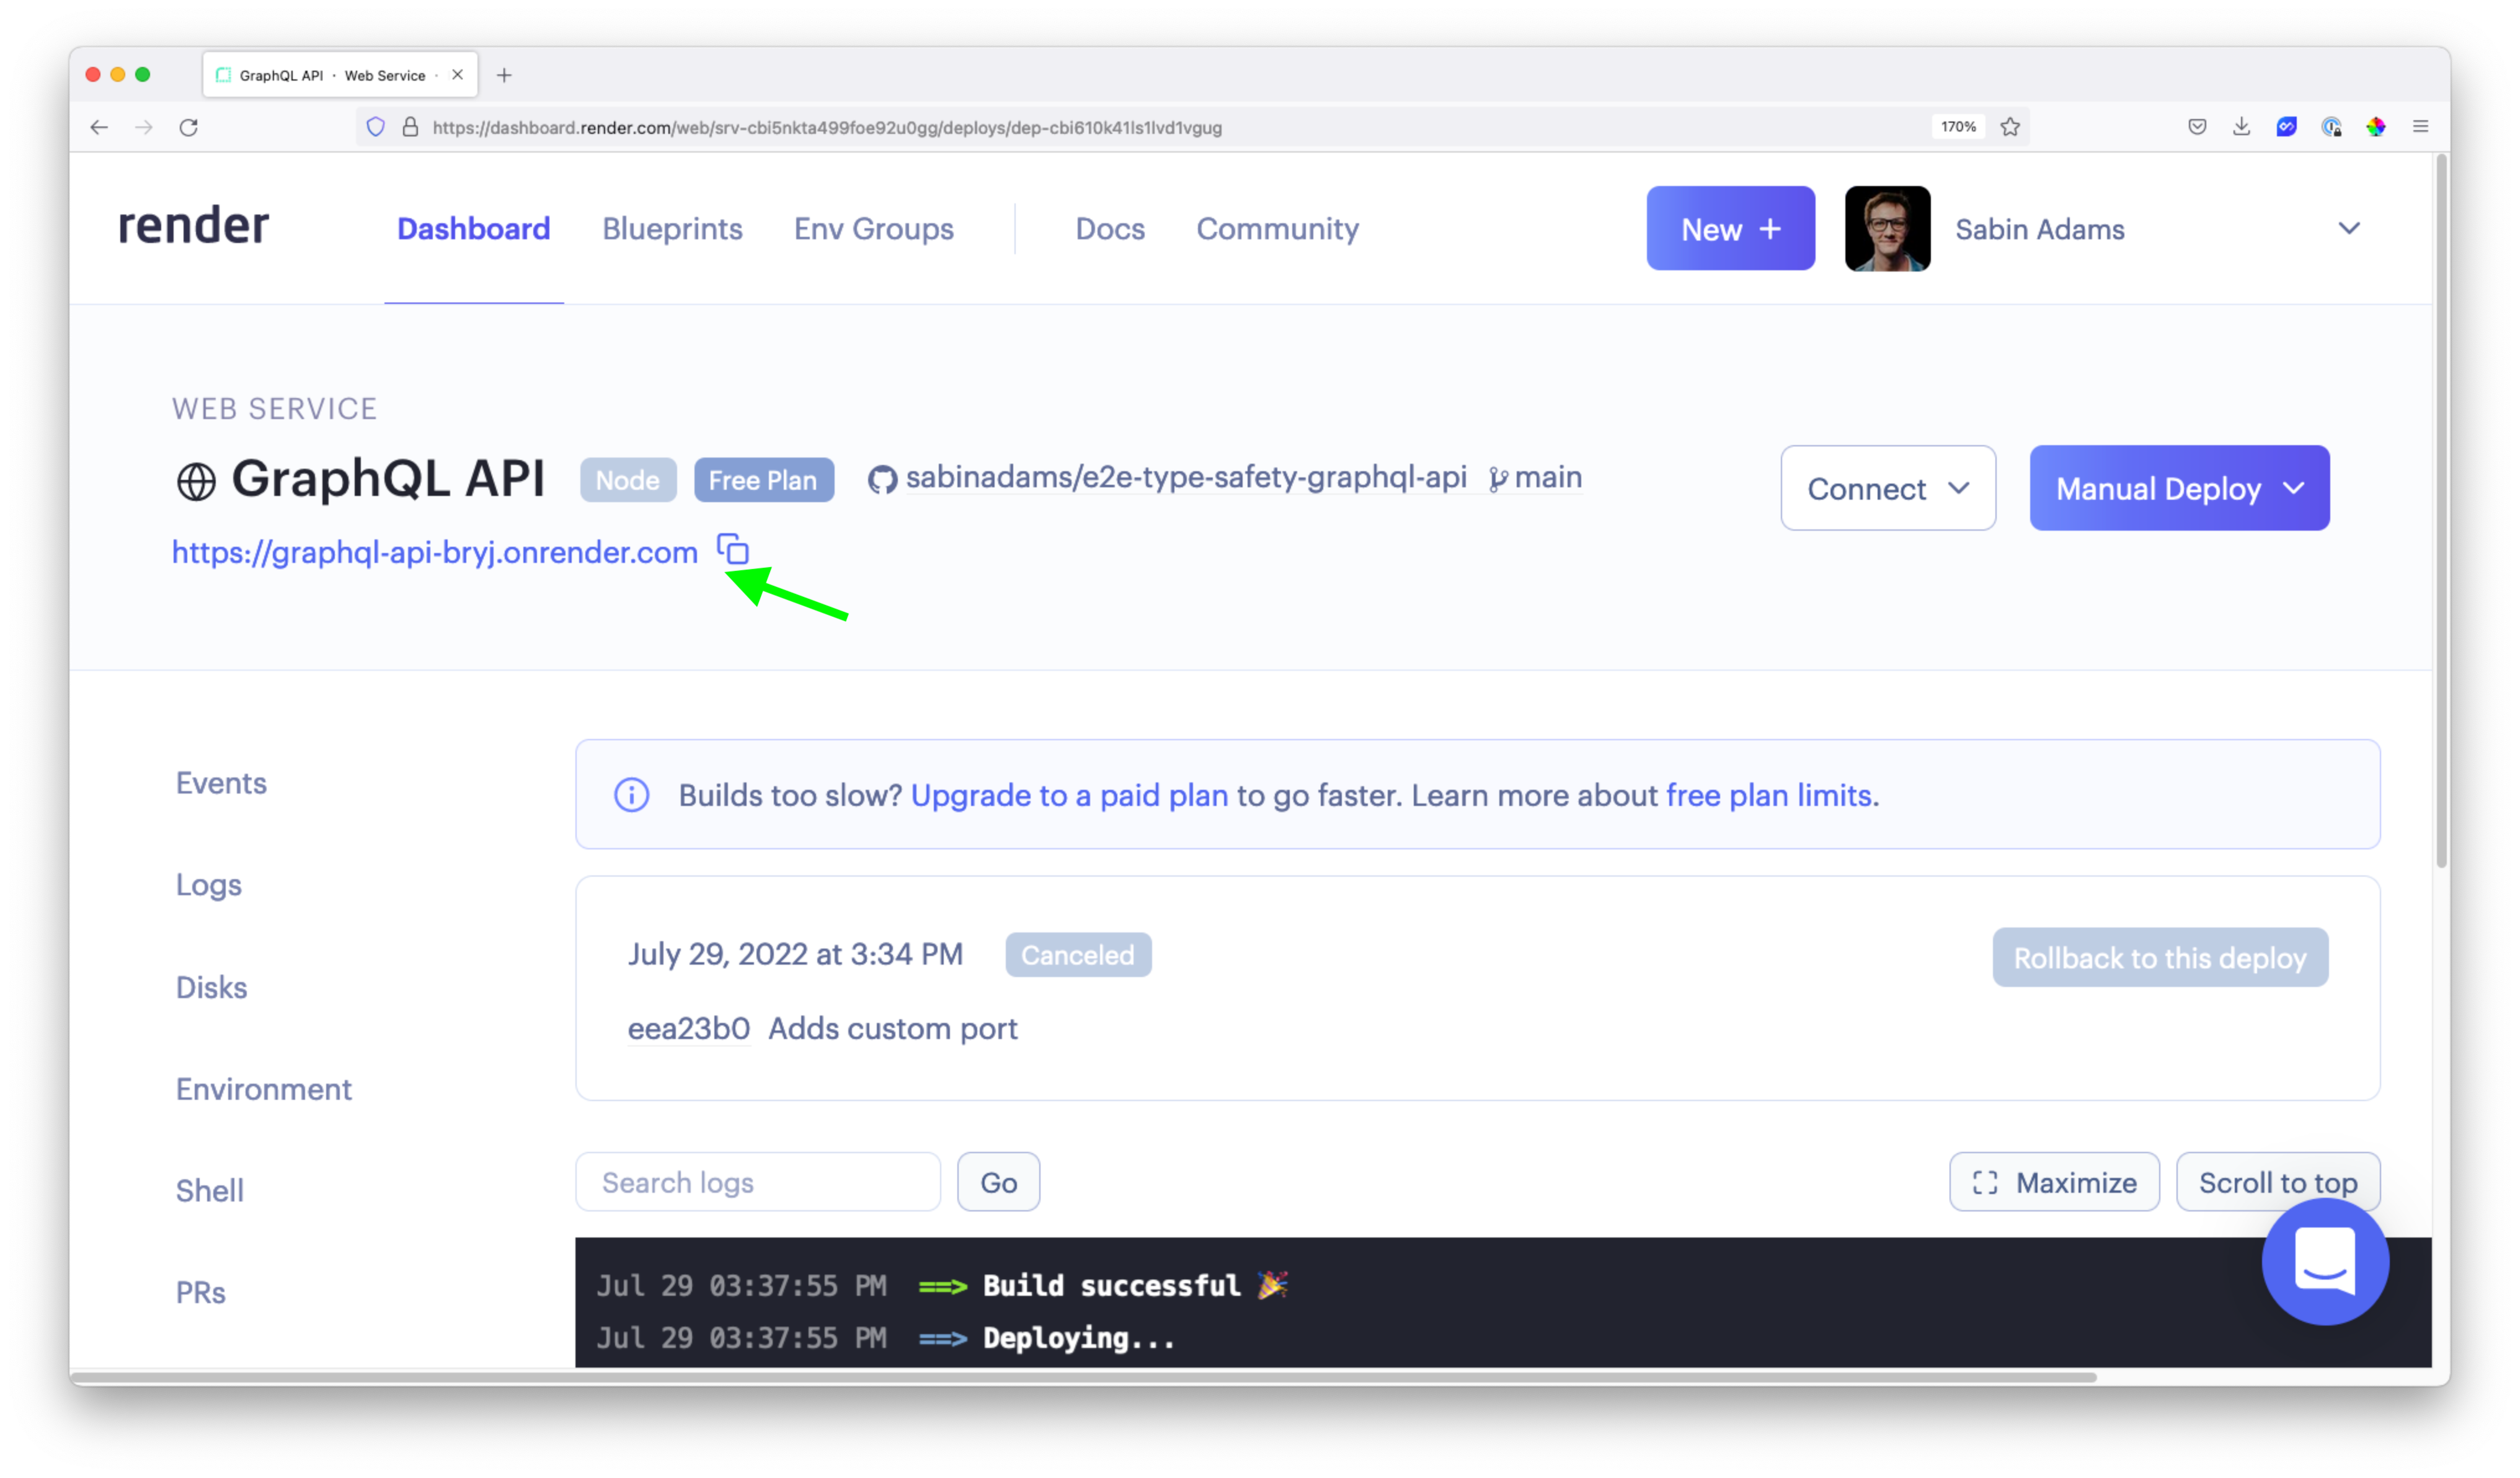Click the tracking protection shield icon
The height and width of the screenshot is (1478, 2520).
point(376,127)
